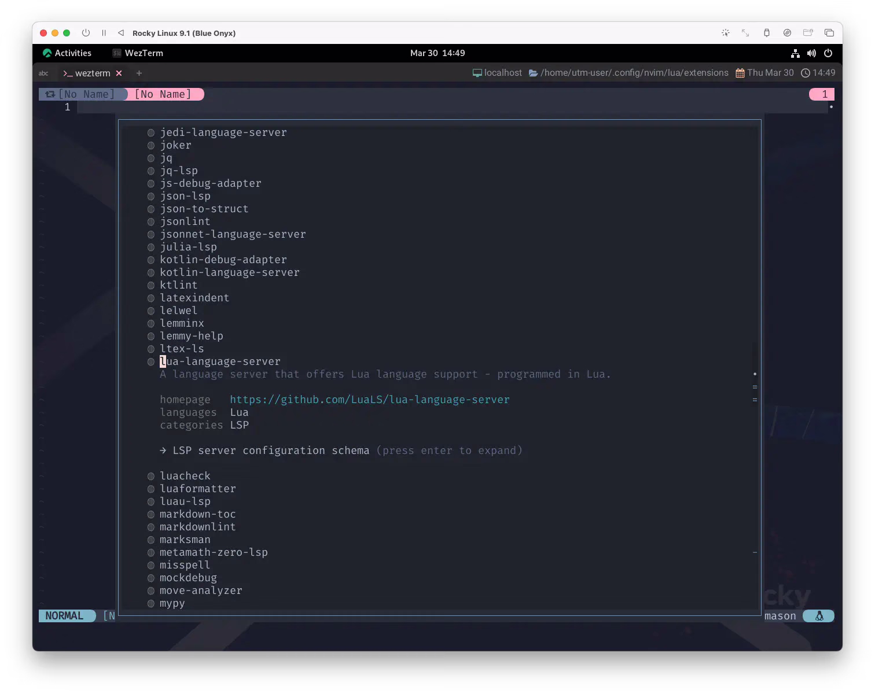Select the pink active [No Name] tab
The image size is (875, 694).
click(x=166, y=94)
